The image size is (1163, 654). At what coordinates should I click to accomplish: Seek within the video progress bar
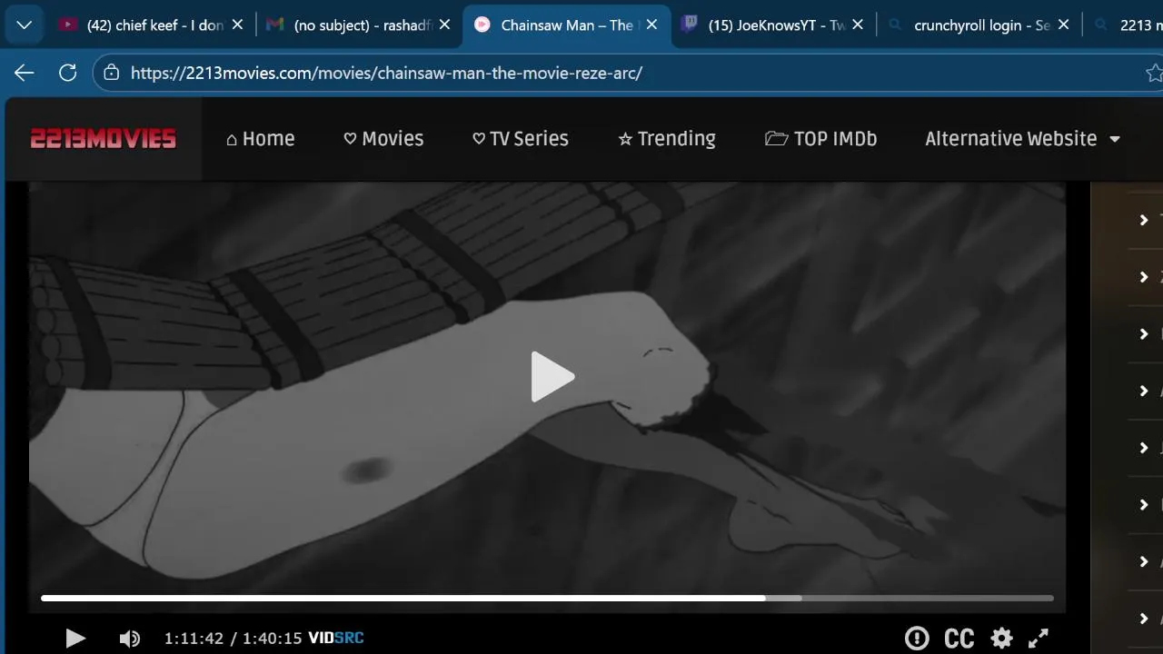click(547, 598)
